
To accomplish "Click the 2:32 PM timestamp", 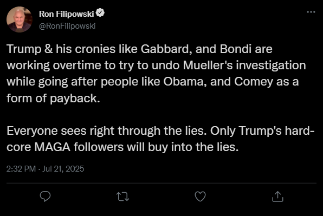I will pos(21,169).
